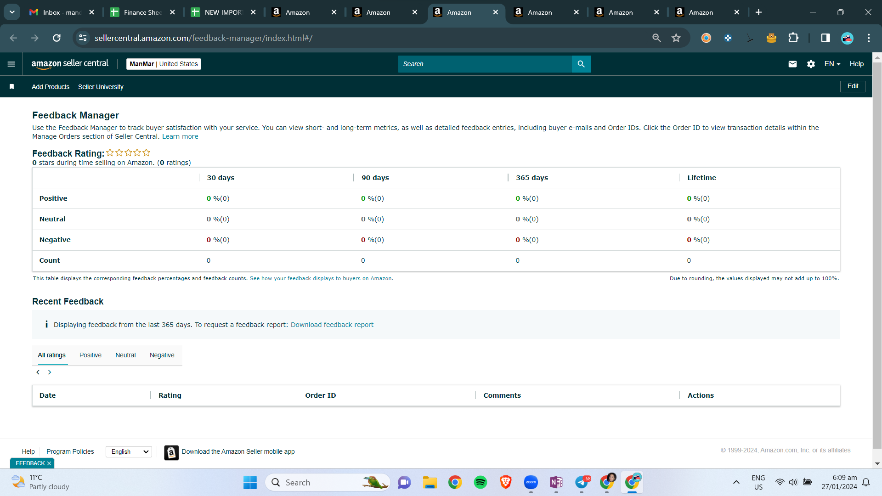
Task: Open the tab search dropdown arrow
Action: click(x=12, y=12)
